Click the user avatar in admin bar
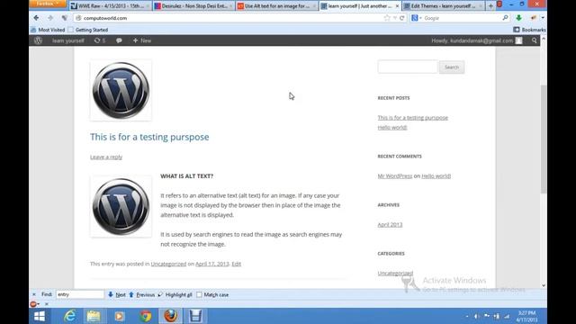This screenshot has height=324, width=576. pos(518,40)
